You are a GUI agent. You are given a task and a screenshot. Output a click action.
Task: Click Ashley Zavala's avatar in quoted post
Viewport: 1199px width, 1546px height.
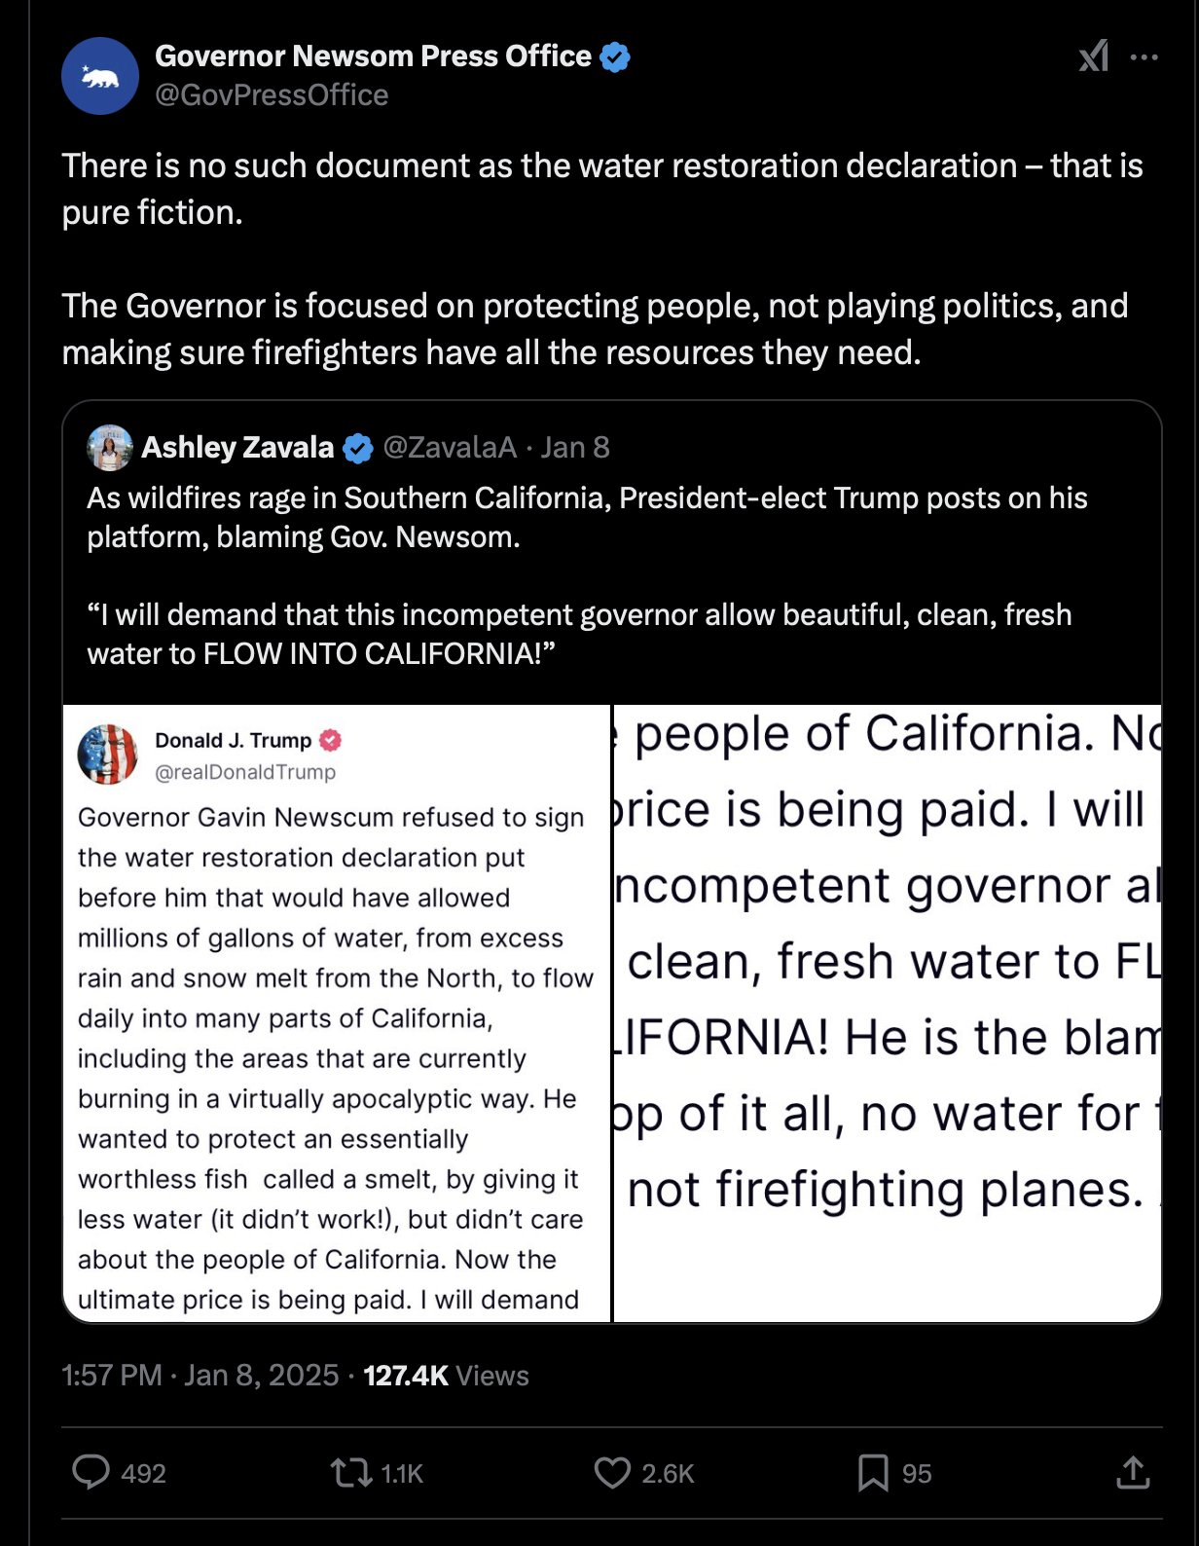pos(110,448)
